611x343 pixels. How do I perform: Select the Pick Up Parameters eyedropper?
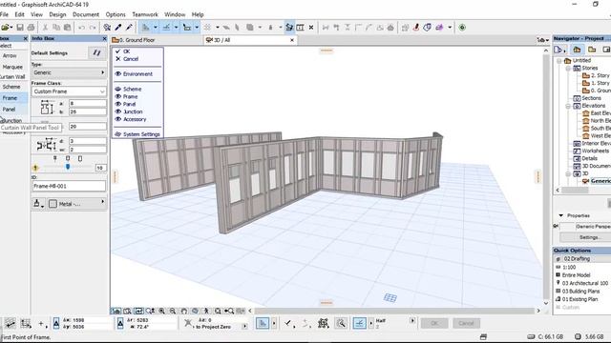(x=118, y=28)
